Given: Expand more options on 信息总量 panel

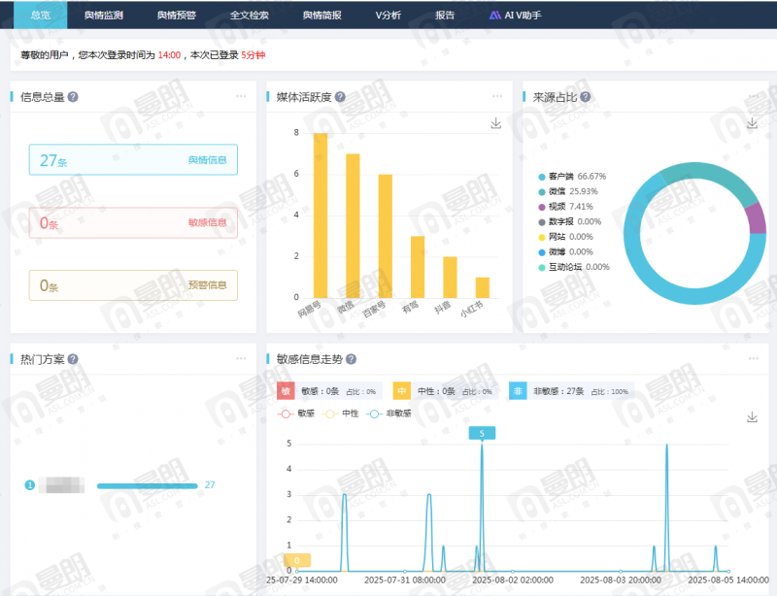Looking at the screenshot, I should click(241, 96).
